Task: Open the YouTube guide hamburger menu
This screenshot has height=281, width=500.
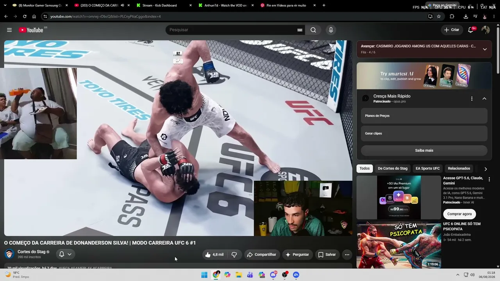Action: pos(9,30)
